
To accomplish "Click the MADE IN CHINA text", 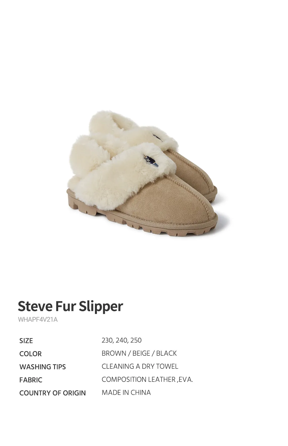I will pyautogui.click(x=126, y=393).
